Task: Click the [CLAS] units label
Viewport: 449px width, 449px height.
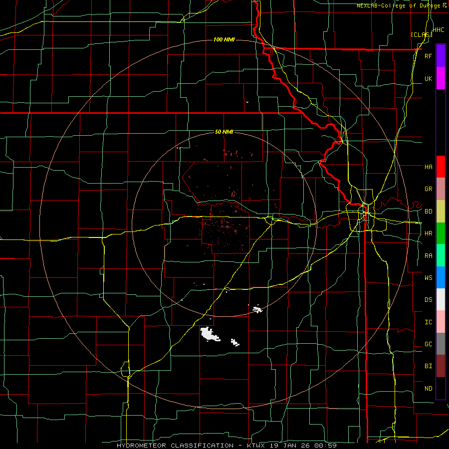Action: pyautogui.click(x=422, y=34)
